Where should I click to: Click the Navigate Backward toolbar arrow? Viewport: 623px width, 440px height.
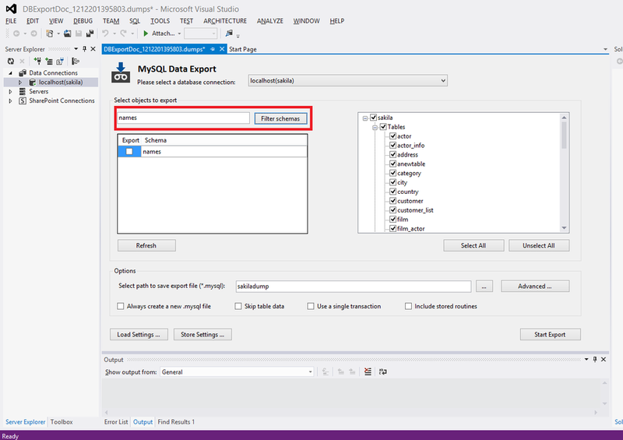tap(16, 33)
